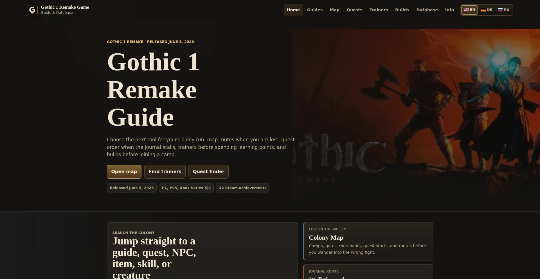Click the Gothic 1 Remake Guide heading
The image size is (540, 279).
(x=153, y=89)
